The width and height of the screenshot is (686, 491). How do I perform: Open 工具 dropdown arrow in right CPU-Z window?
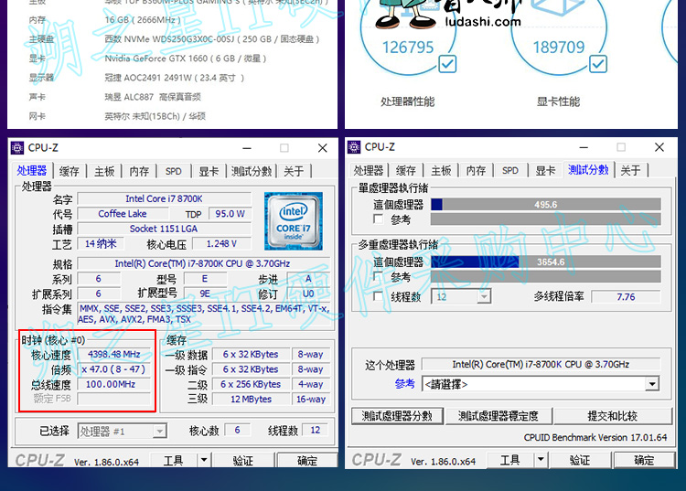(541, 459)
